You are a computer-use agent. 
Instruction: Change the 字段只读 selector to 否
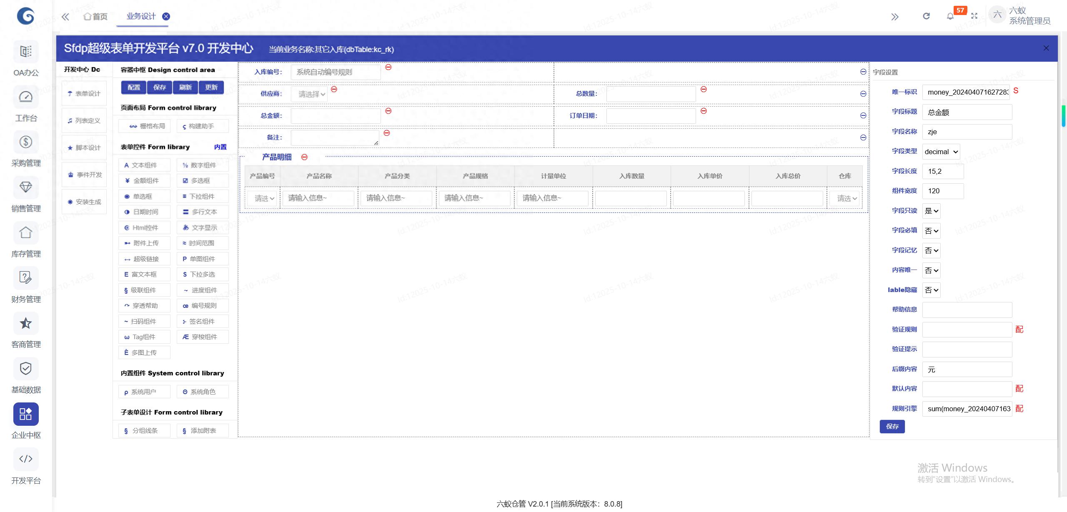tap(932, 210)
